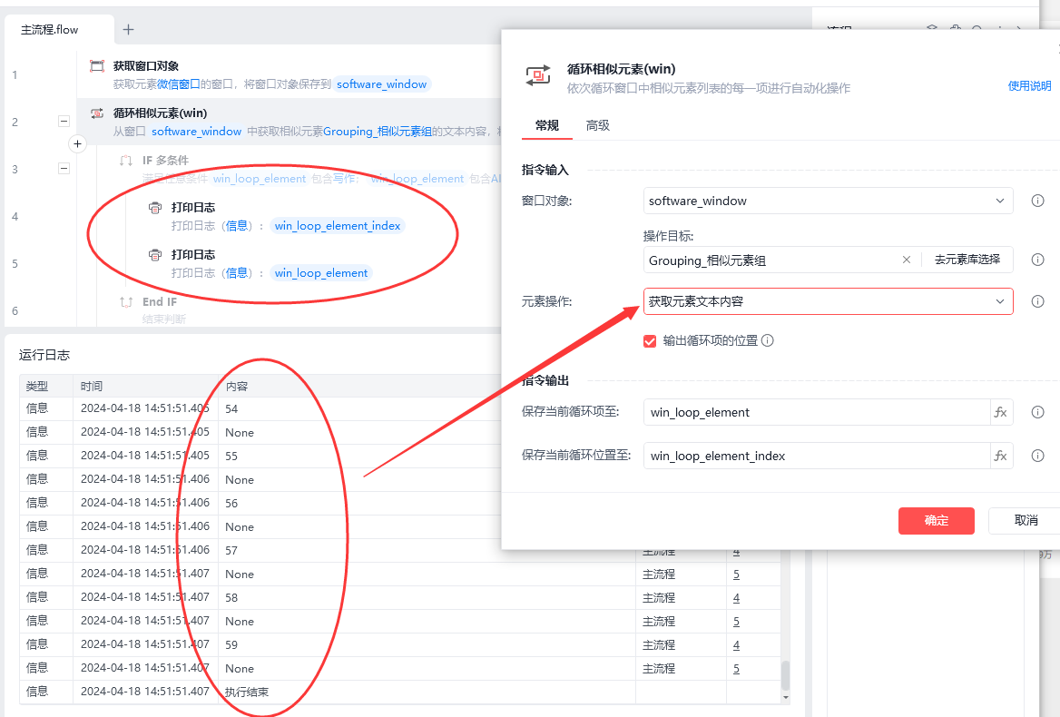Click line number link 5 in last None row
This screenshot has width=1060, height=717.
(x=736, y=669)
